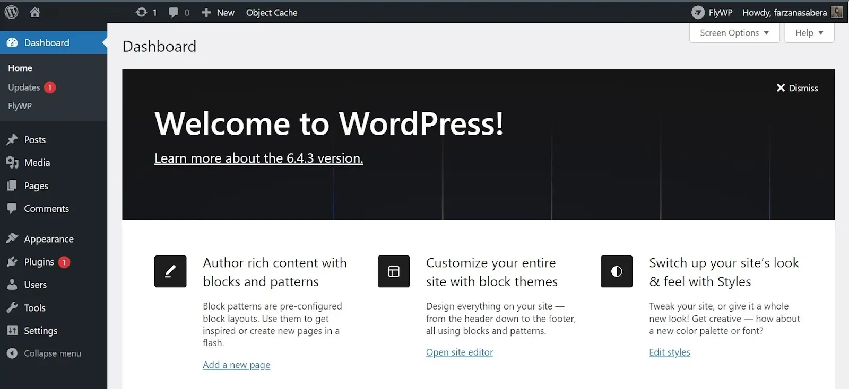
Task: Click the comment count 0 in admin bar
Action: tap(187, 13)
